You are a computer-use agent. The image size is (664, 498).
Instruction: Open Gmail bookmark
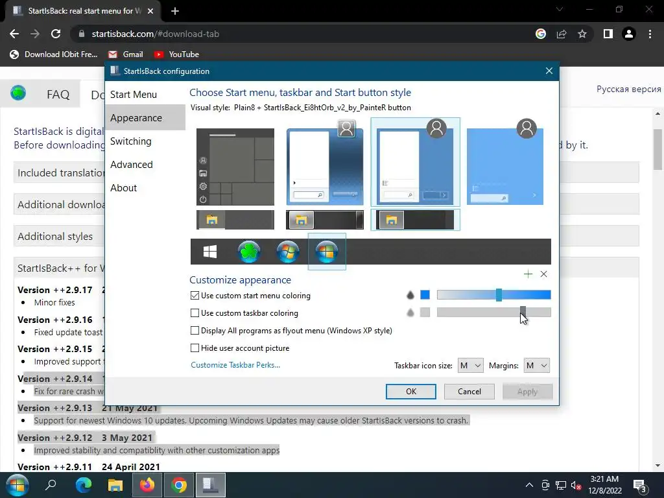click(126, 54)
